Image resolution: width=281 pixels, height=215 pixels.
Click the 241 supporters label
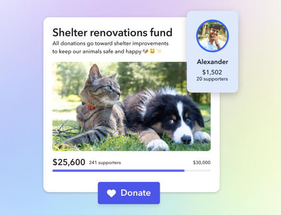coord(105,163)
